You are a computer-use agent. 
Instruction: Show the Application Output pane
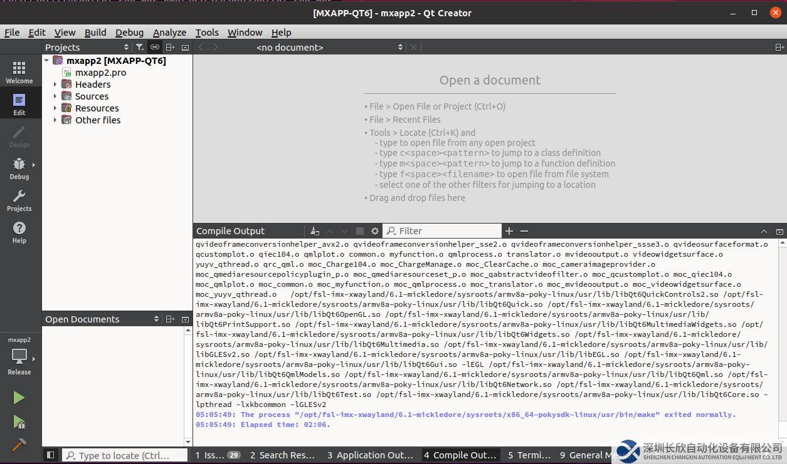click(x=370, y=455)
